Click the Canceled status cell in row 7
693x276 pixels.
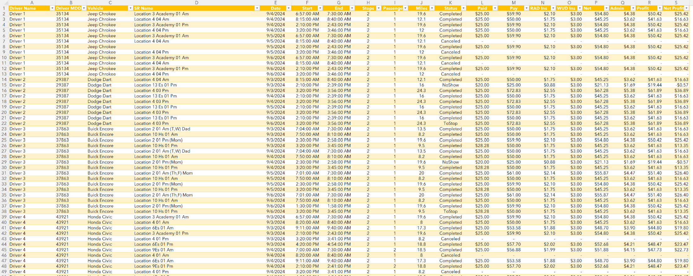(x=451, y=41)
